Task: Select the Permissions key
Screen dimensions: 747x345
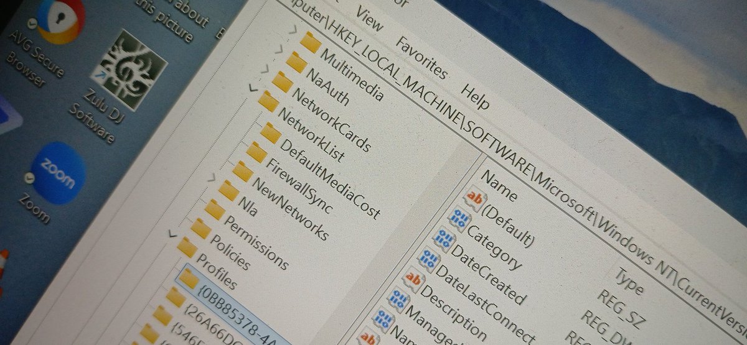Action: [255, 242]
